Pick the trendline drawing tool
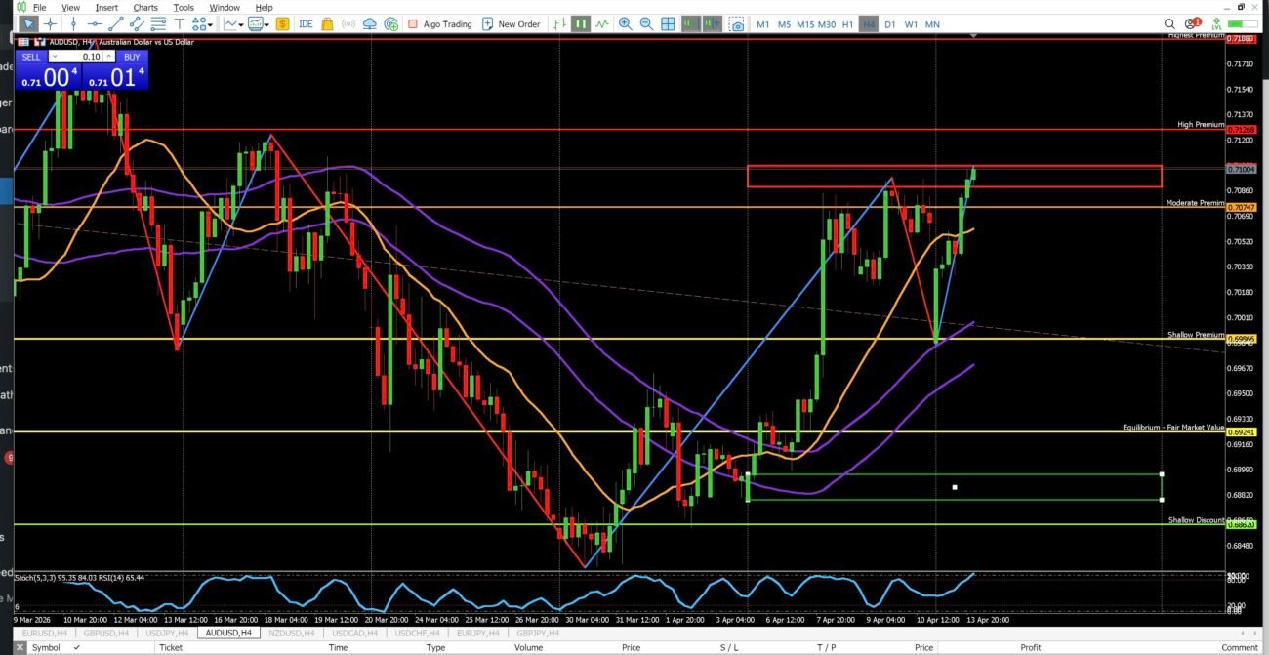This screenshot has width=1269, height=655. (117, 24)
